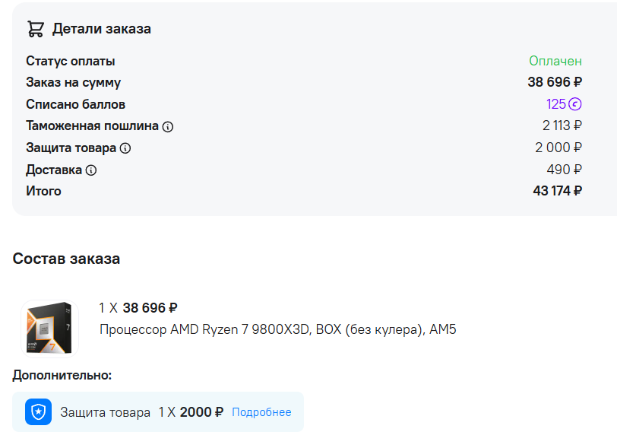Select the 125 written-off points value
The height and width of the screenshot is (432, 617).
(x=555, y=104)
